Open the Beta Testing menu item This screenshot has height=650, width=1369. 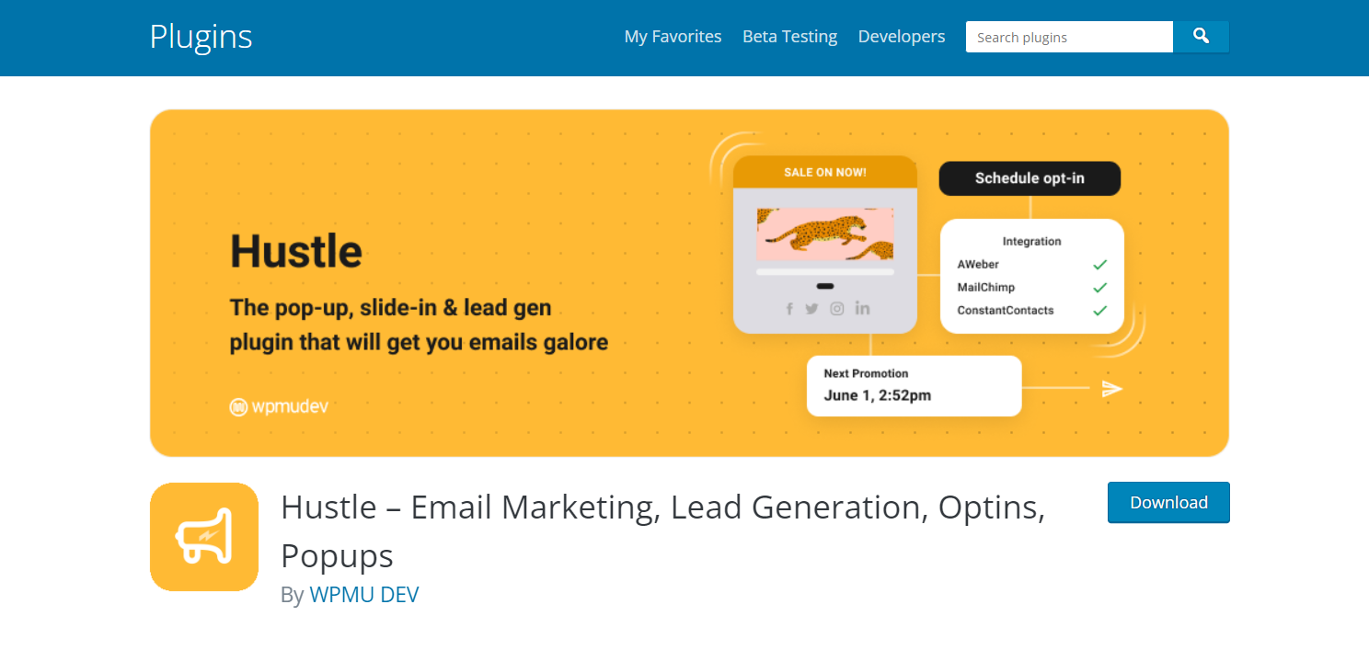(x=789, y=37)
